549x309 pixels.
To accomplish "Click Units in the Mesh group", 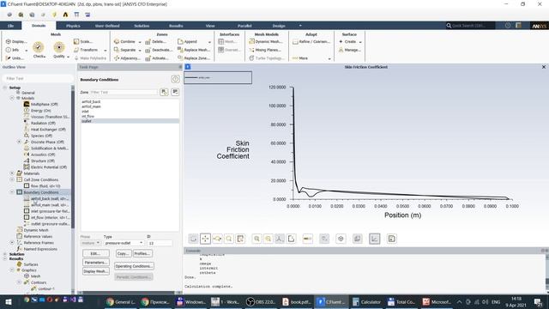I will click(15, 58).
